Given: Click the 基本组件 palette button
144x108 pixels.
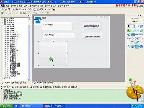Looking at the screenshot, I should point(135,19).
